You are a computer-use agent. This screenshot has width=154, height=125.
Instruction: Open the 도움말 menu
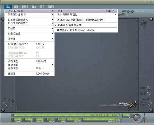[x=51, y=7]
